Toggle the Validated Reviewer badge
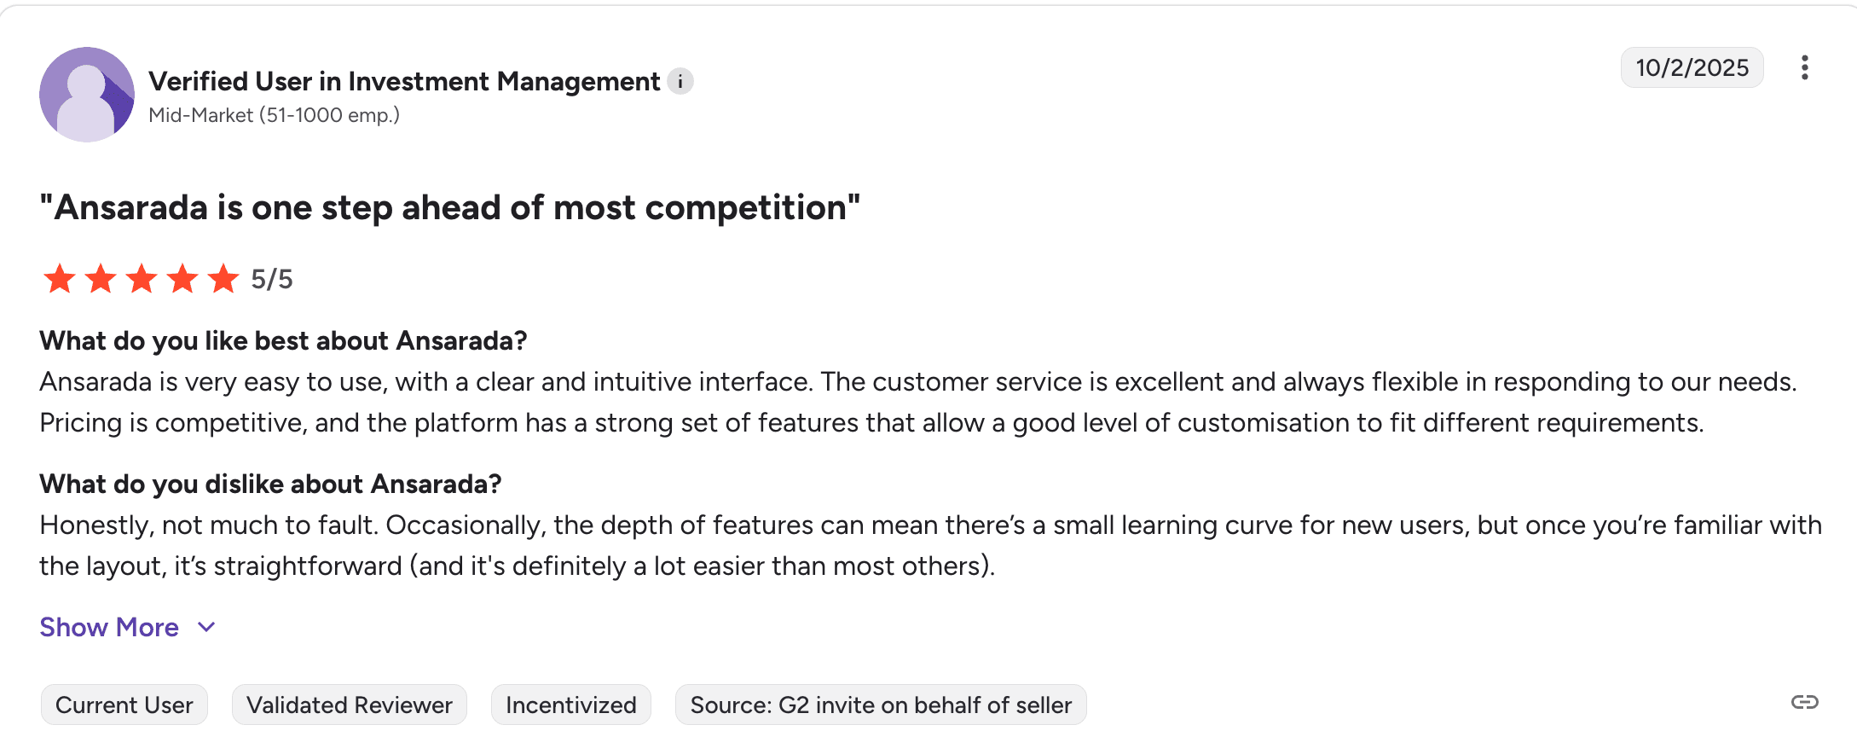The image size is (1857, 754). (349, 705)
